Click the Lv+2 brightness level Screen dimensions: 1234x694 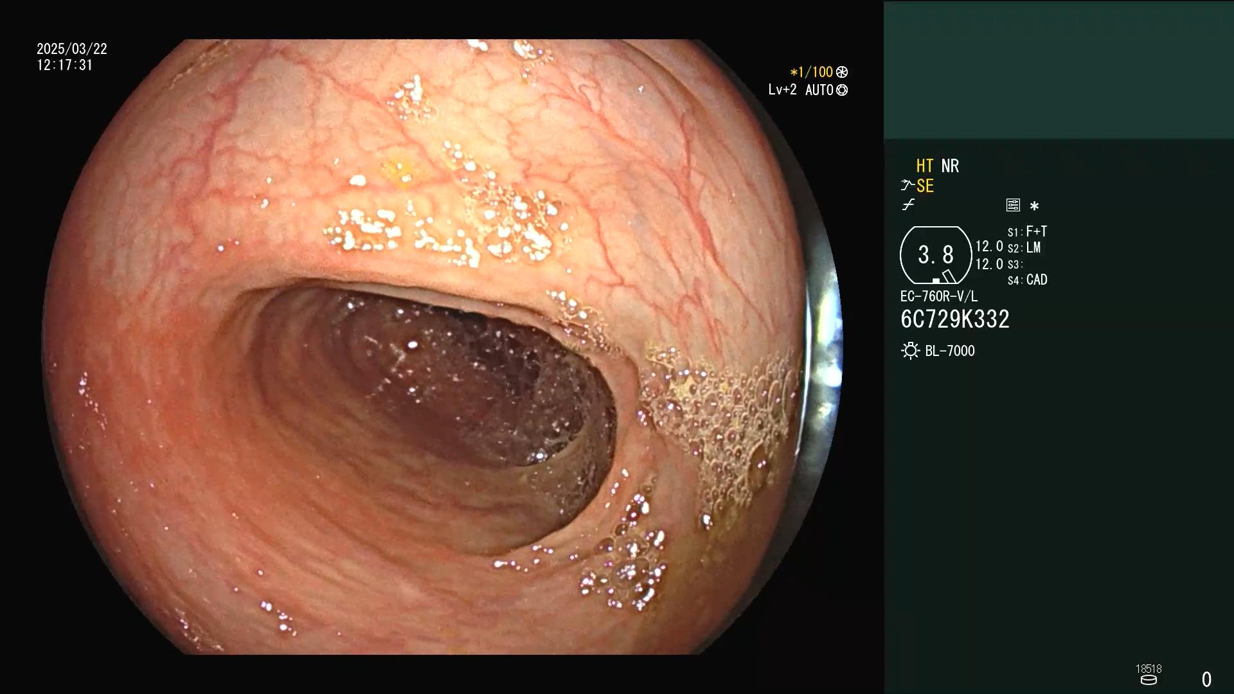point(782,90)
